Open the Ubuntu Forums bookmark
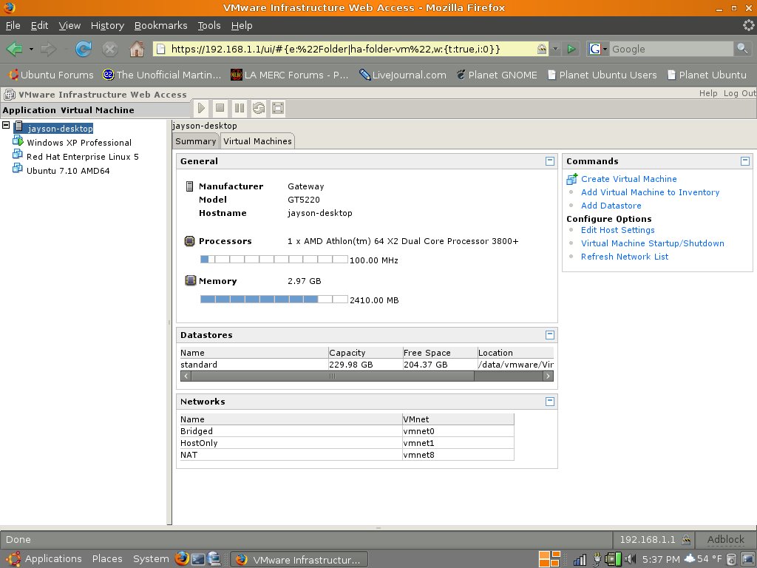 (51, 75)
